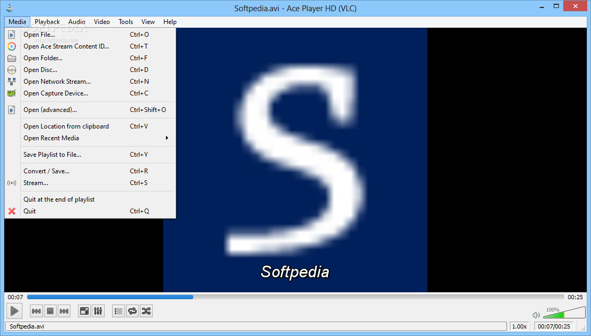Viewport: 591px width, 336px height.
Task: Show the playlist icon
Action: (119, 311)
